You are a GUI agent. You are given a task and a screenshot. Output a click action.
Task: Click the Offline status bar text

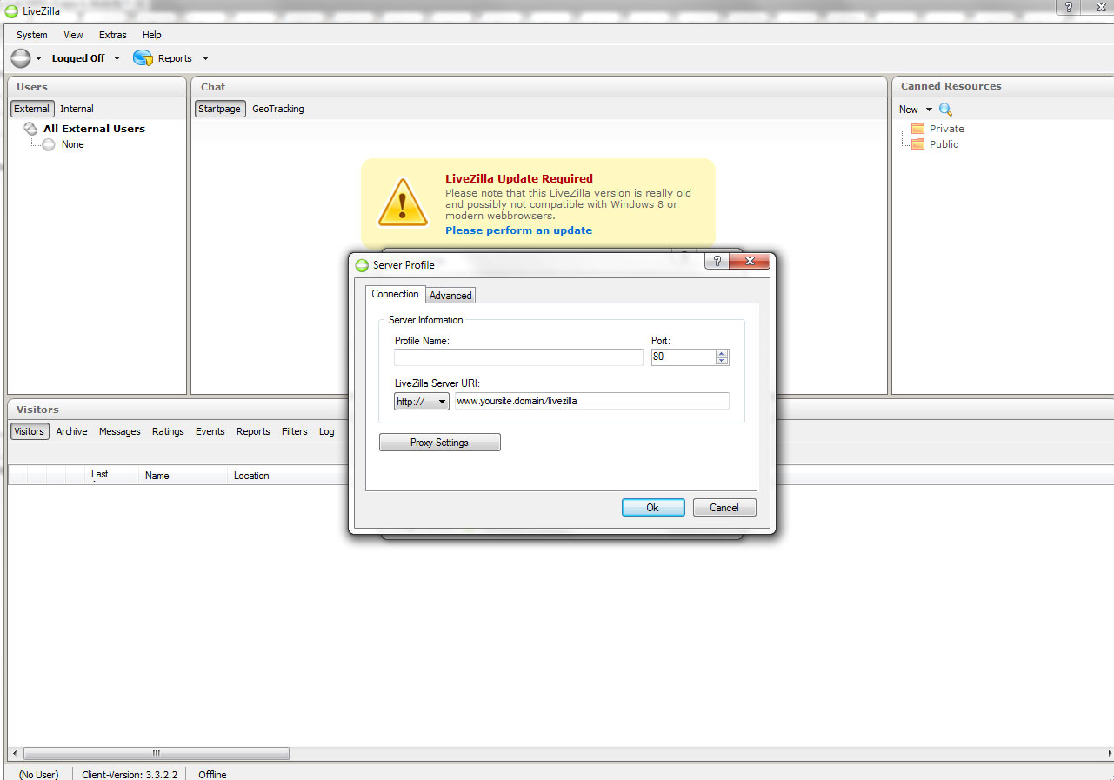(212, 774)
